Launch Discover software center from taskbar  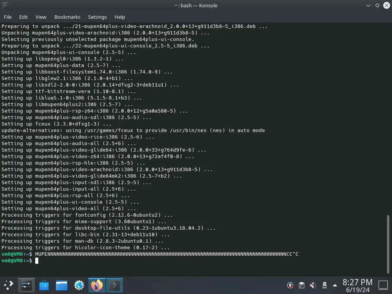44,285
